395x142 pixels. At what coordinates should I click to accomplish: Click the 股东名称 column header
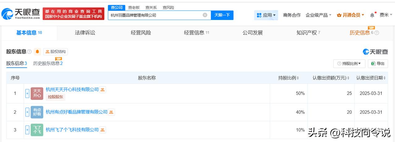[147, 78]
